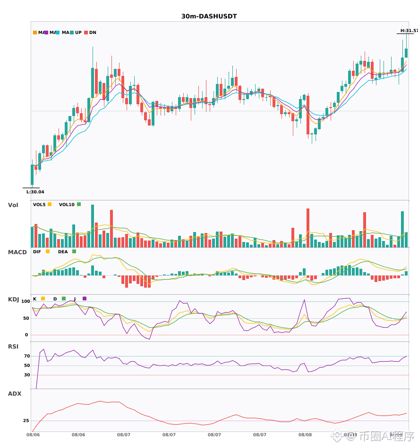418x448 pixels.
Task: Select the DIF legend text
Action: pyautogui.click(x=37, y=252)
